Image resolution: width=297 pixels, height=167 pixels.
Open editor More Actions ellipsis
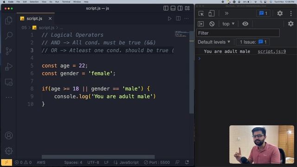point(187,19)
